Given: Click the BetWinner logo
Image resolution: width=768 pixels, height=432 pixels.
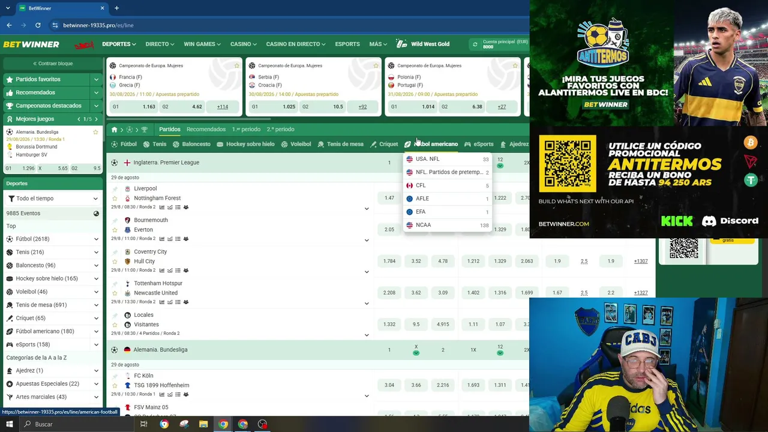Looking at the screenshot, I should pos(31,44).
